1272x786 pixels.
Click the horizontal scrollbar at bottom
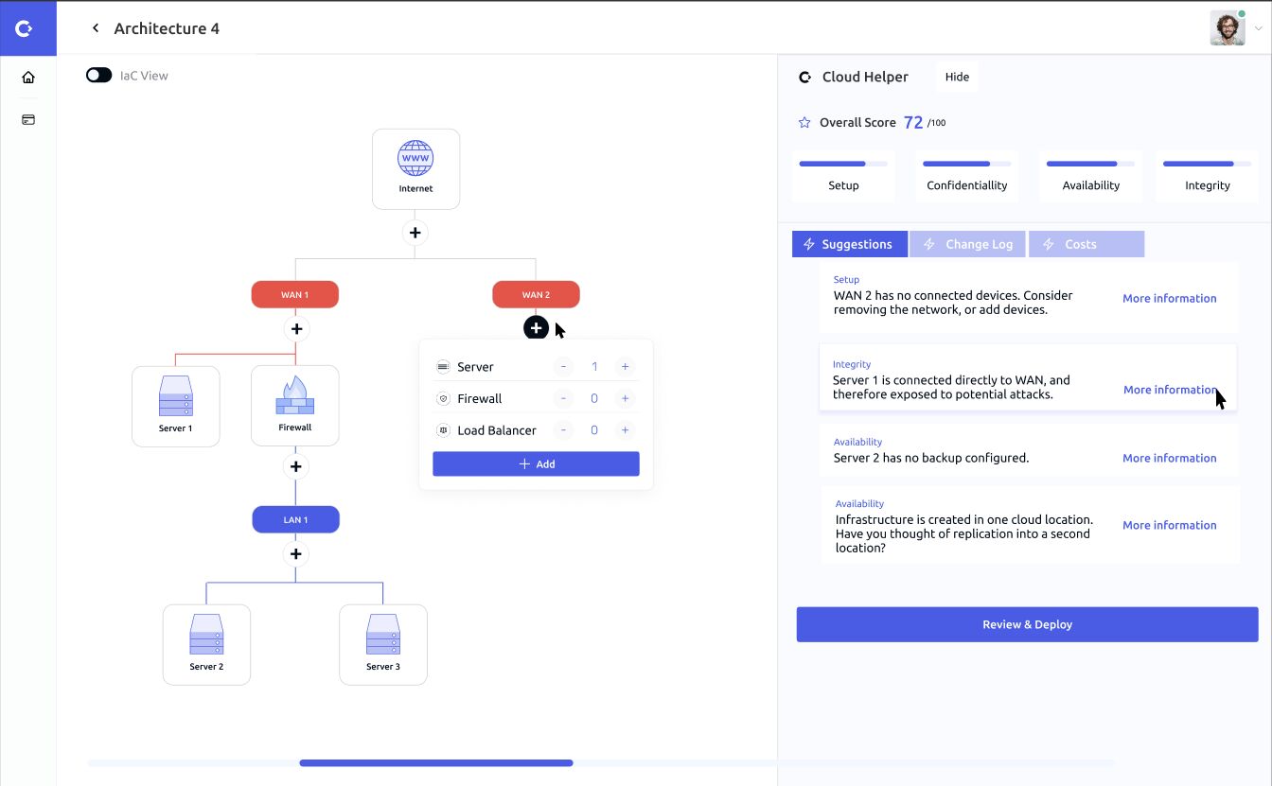pyautogui.click(x=436, y=762)
